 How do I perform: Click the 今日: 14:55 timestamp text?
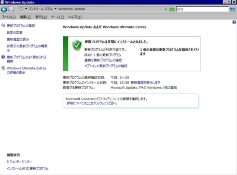coord(120,77)
